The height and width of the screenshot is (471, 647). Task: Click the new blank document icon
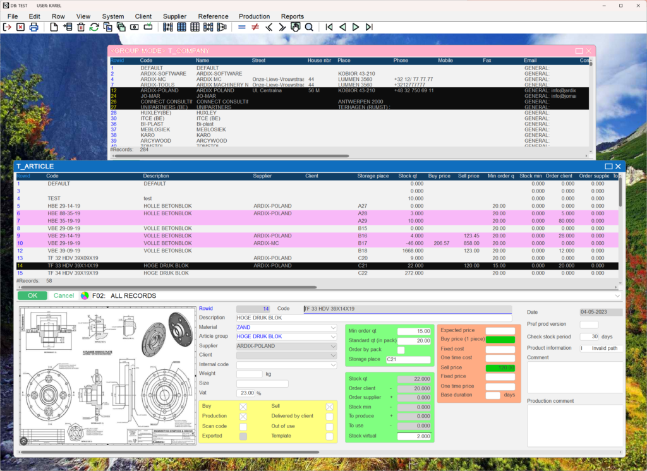pyautogui.click(x=54, y=27)
